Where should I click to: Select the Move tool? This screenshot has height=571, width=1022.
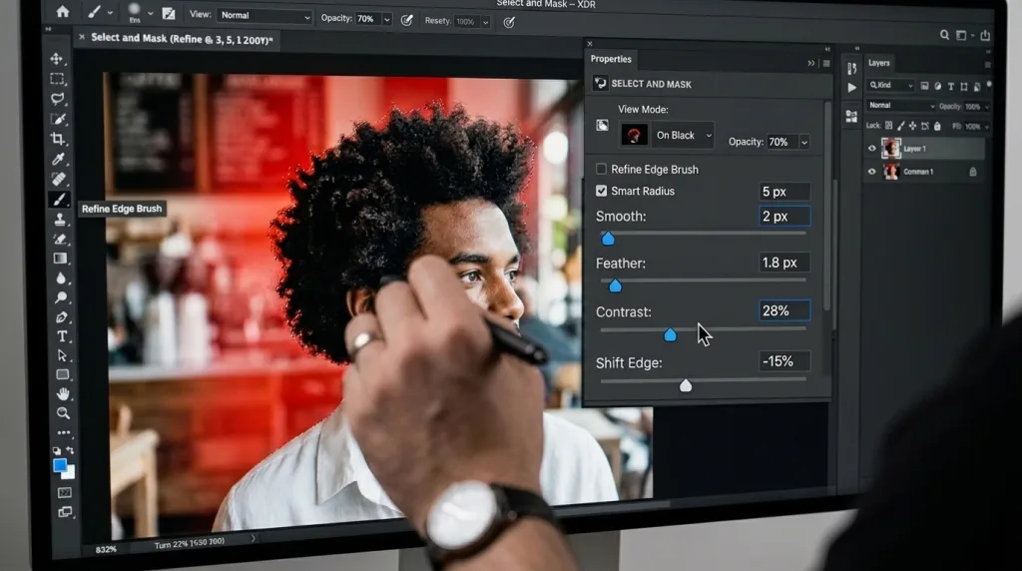57,59
